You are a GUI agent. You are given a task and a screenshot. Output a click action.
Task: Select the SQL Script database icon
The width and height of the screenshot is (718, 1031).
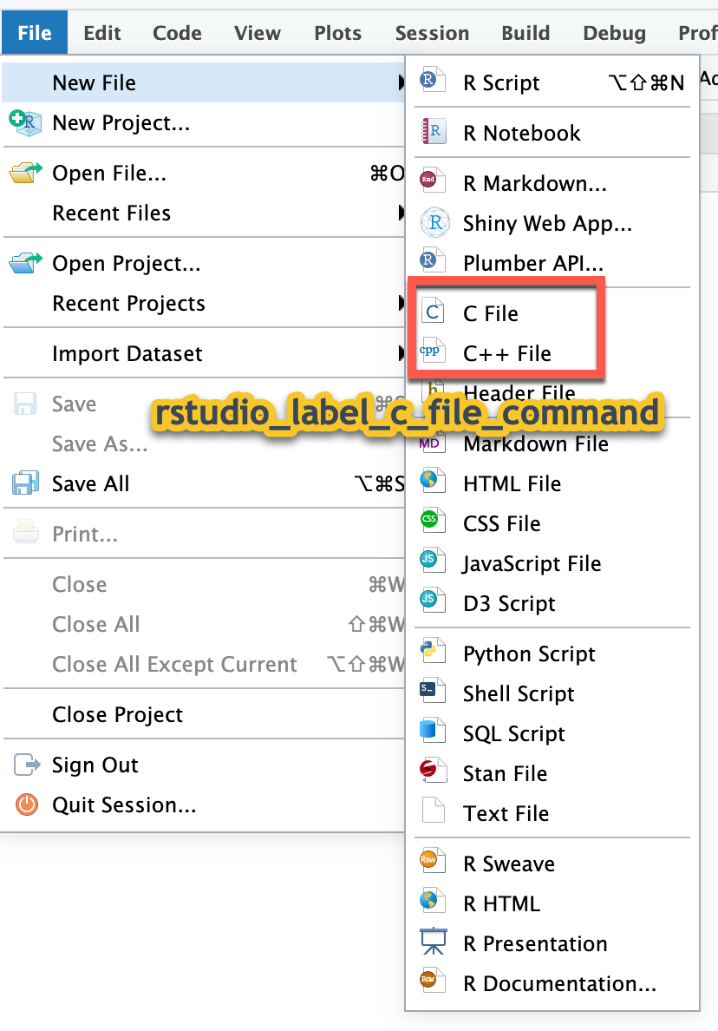tap(433, 732)
